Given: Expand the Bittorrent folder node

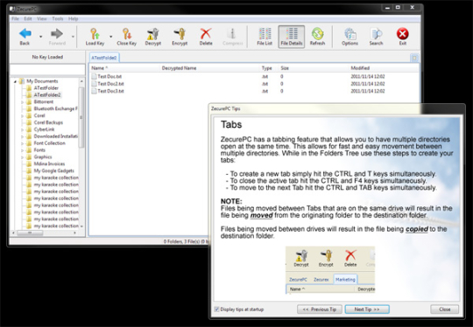Looking at the screenshot, I should point(22,102).
